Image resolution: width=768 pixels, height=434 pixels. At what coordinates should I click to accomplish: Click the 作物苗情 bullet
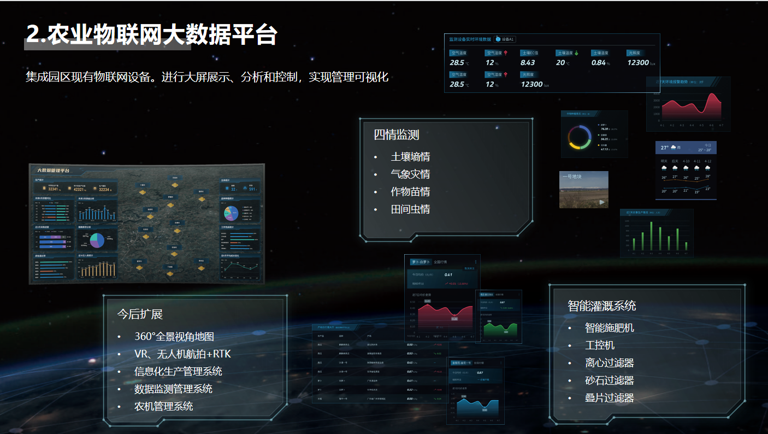click(410, 192)
